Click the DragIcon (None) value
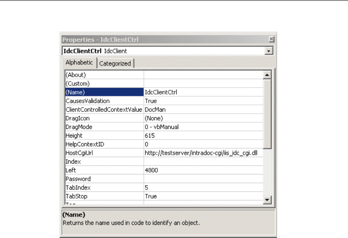Image resolution: width=348 pixels, height=238 pixels. [x=203, y=118]
